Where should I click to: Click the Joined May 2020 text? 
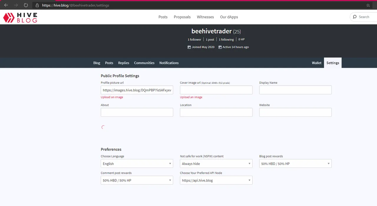[x=203, y=47]
